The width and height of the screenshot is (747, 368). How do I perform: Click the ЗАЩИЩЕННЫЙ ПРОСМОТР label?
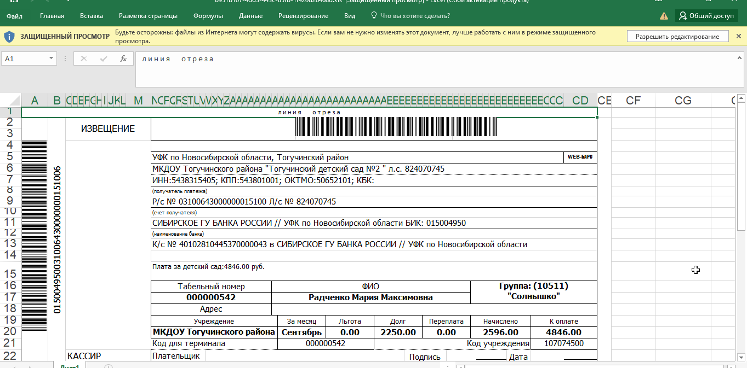tap(65, 37)
